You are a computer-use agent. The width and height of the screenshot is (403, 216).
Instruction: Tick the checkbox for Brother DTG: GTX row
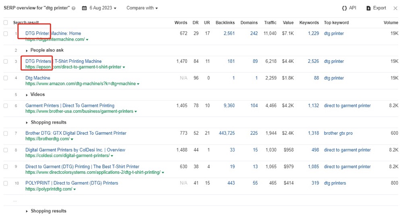(x=6, y=133)
